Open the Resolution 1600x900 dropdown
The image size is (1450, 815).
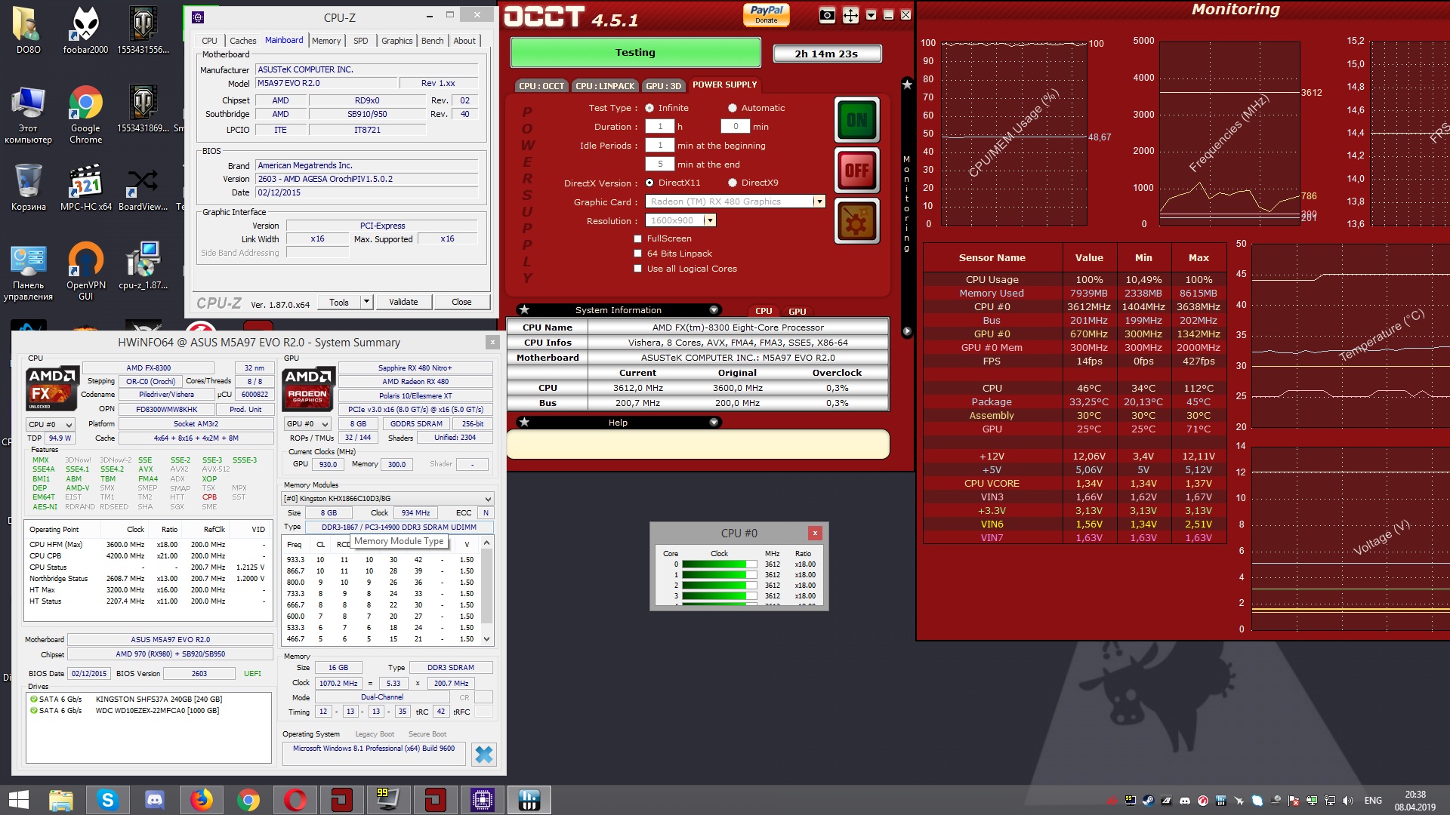[x=709, y=220]
